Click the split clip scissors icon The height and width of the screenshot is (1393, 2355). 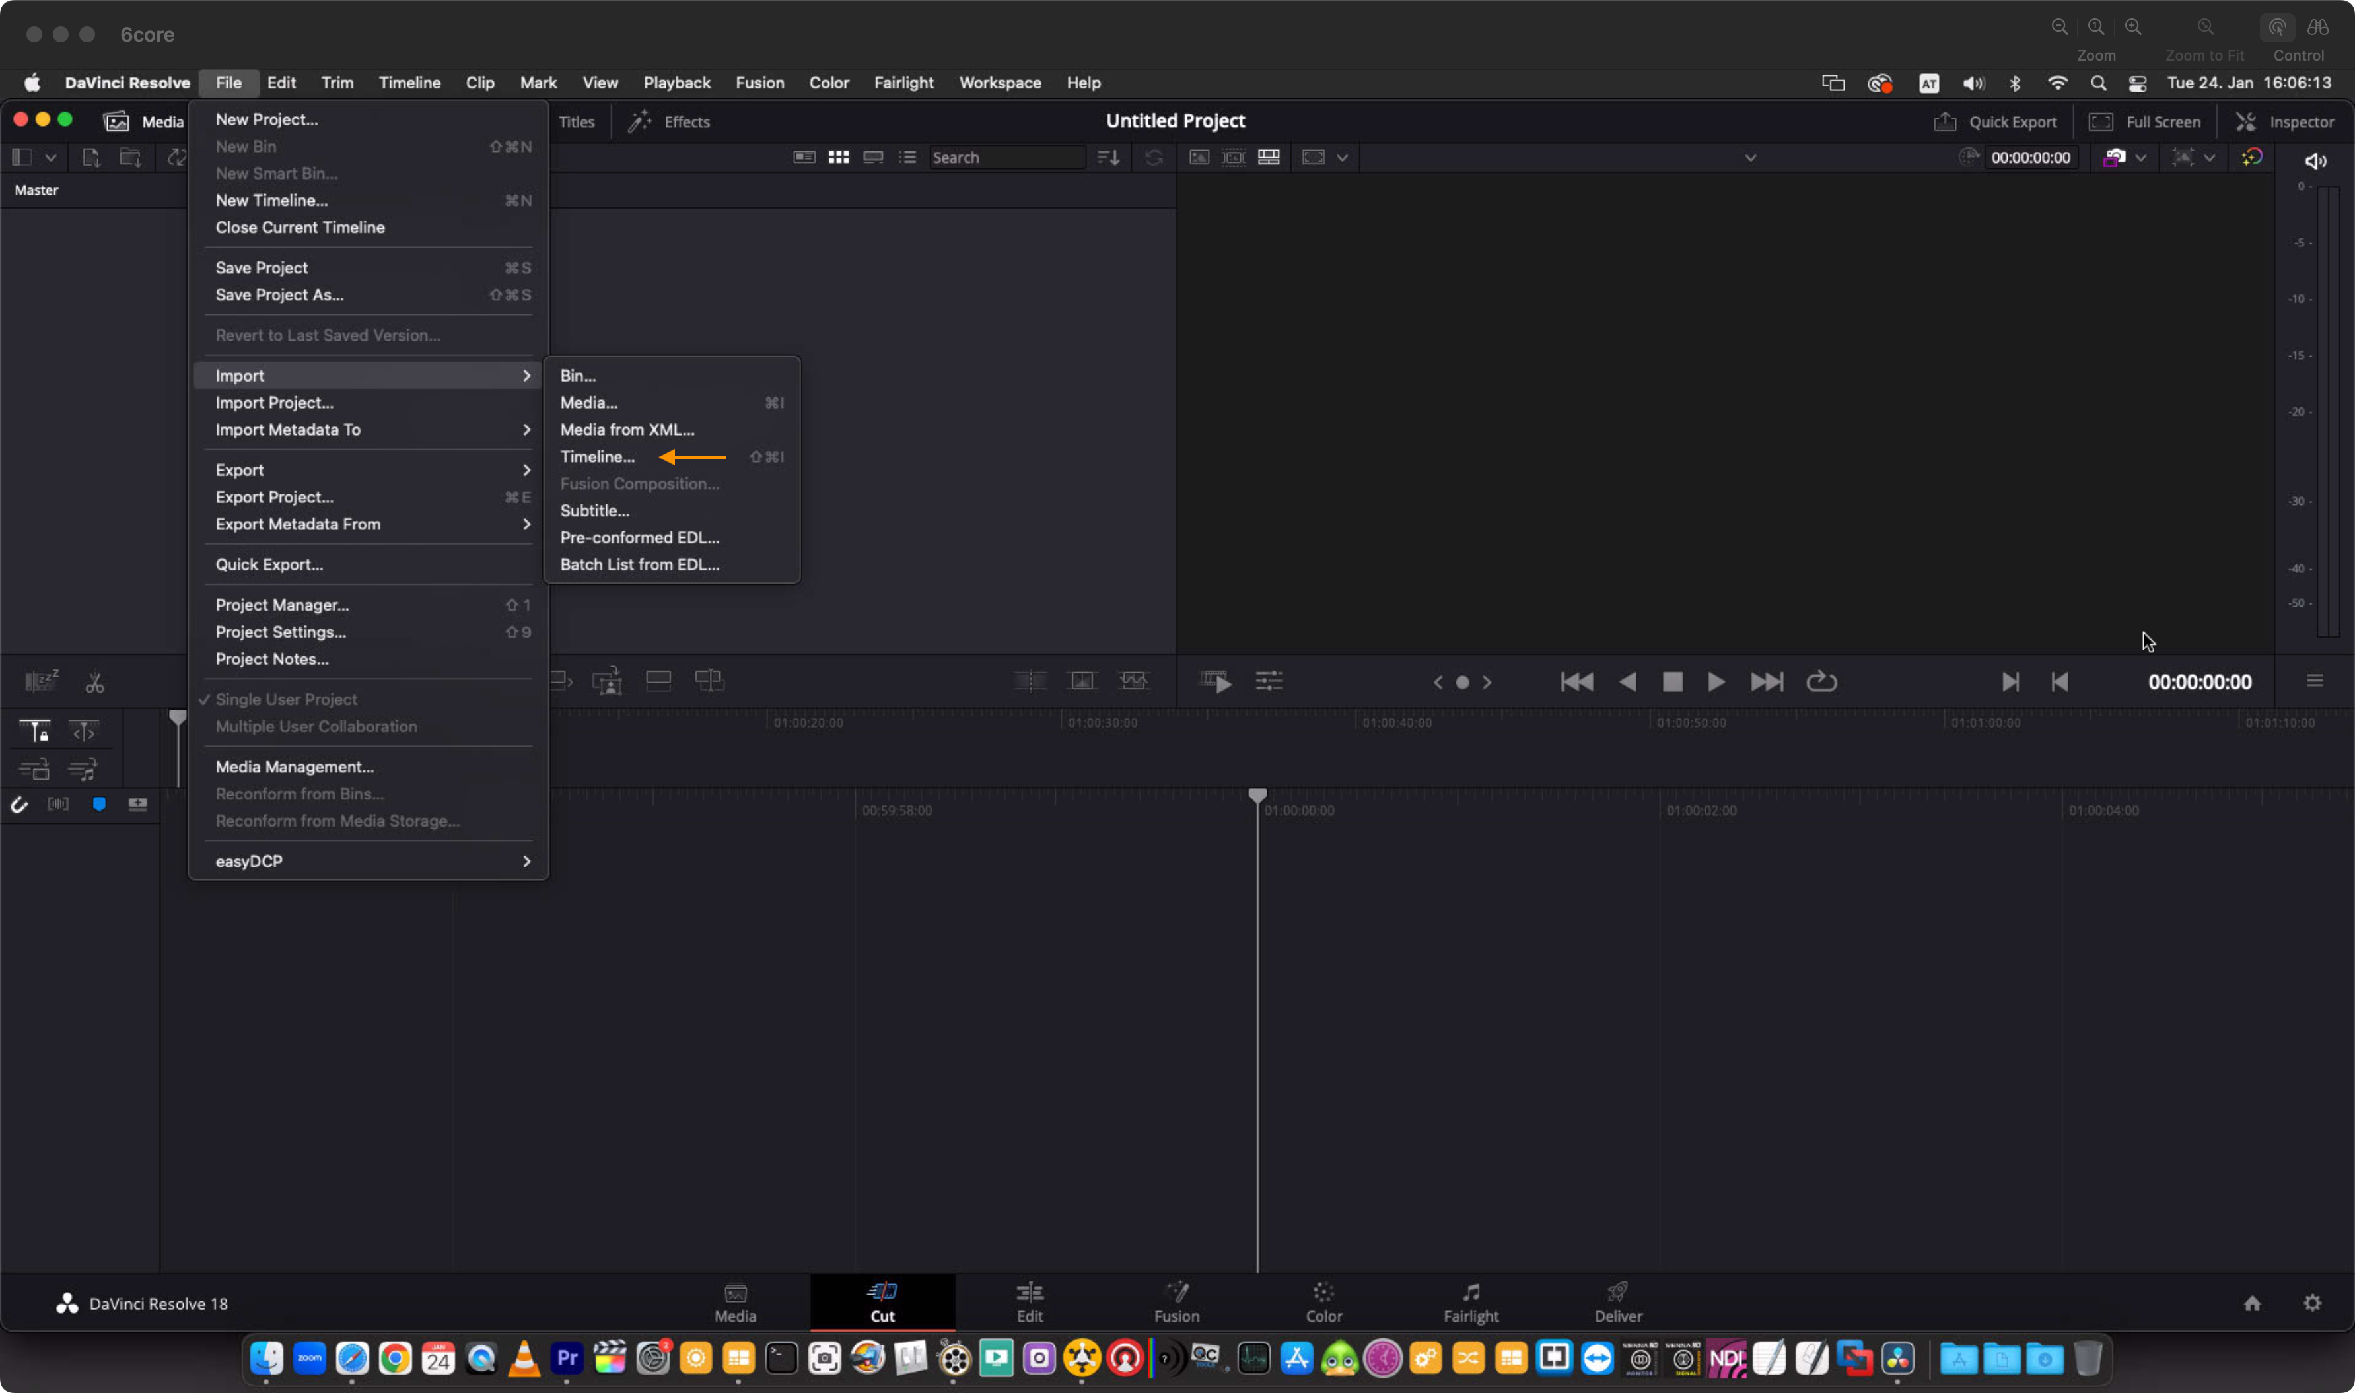(x=95, y=683)
